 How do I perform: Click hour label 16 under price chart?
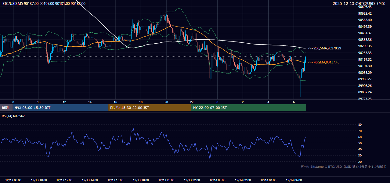point(115,102)
